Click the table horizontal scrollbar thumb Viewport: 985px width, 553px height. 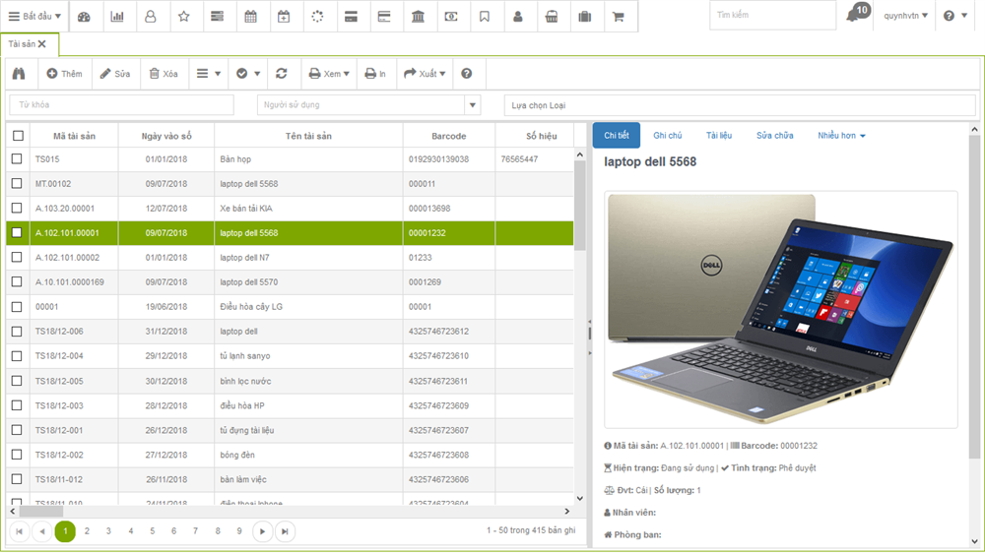click(x=41, y=512)
